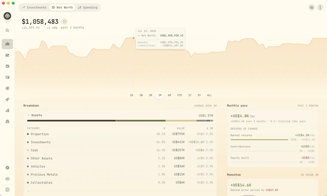Open the app logo in the sidebar
The image size is (327, 196).
[7, 16]
